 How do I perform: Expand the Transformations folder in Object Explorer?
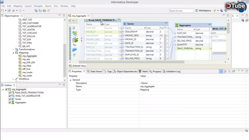coord(13,49)
